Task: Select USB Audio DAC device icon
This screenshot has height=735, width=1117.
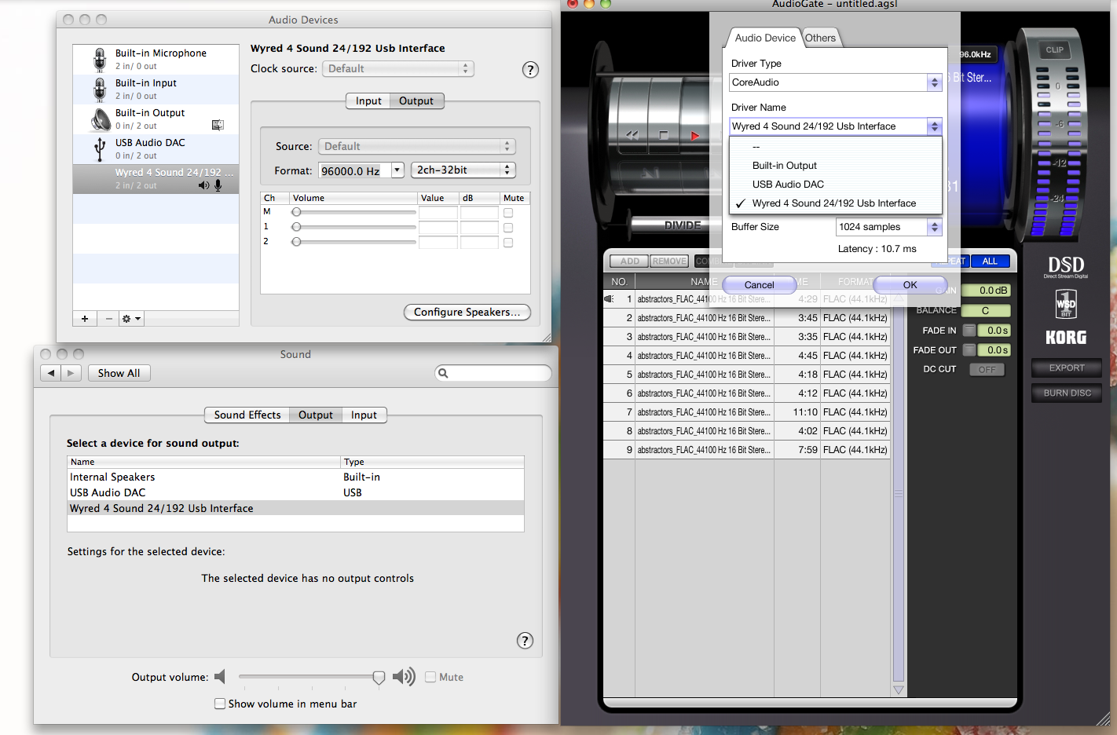Action: (100, 149)
